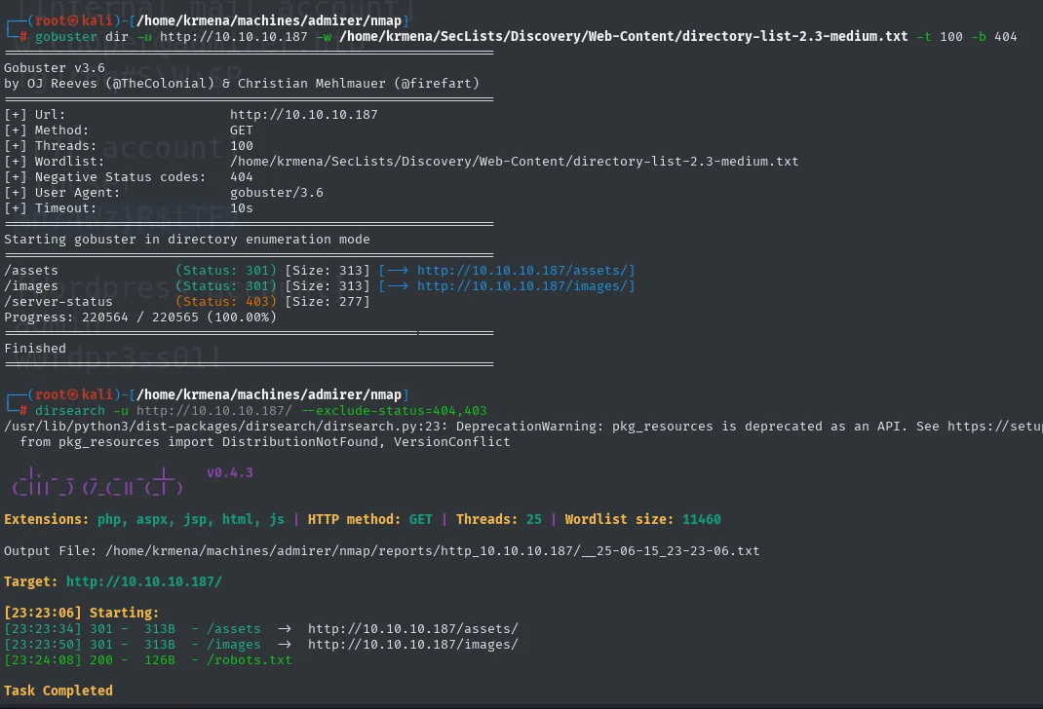Click the Task Completed text

(58, 690)
